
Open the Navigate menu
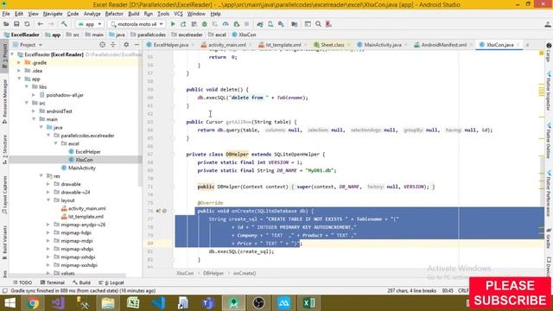point(53,14)
